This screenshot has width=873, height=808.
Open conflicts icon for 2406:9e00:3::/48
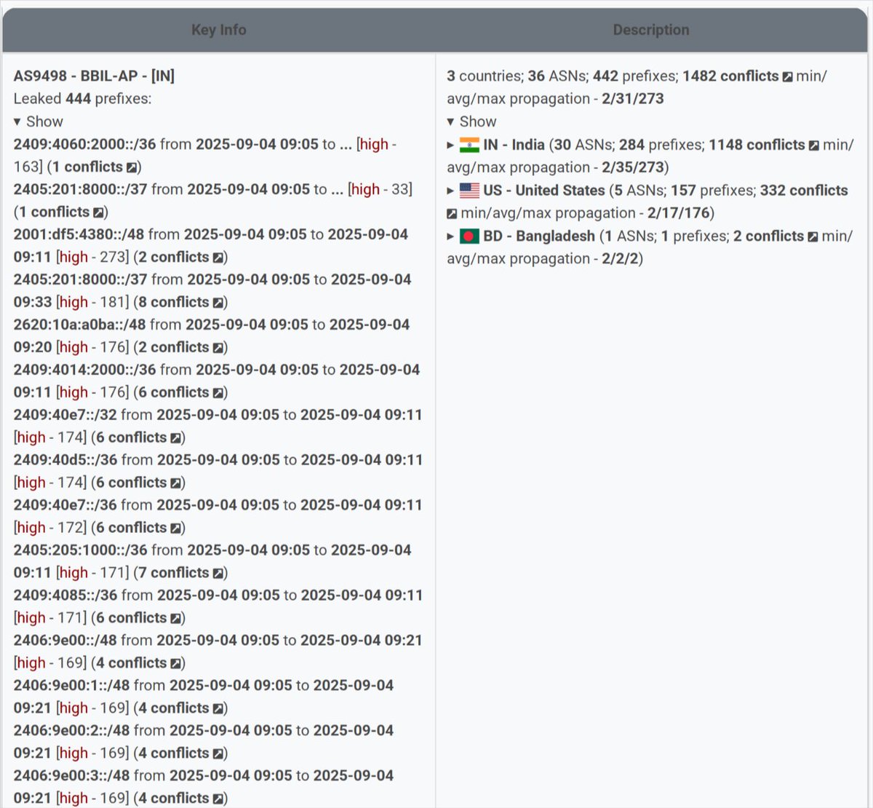click(218, 799)
